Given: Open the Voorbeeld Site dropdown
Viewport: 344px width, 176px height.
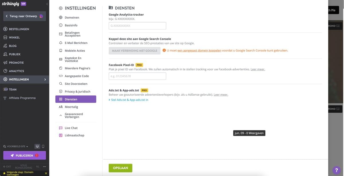Looking at the screenshot, I should [16, 147].
